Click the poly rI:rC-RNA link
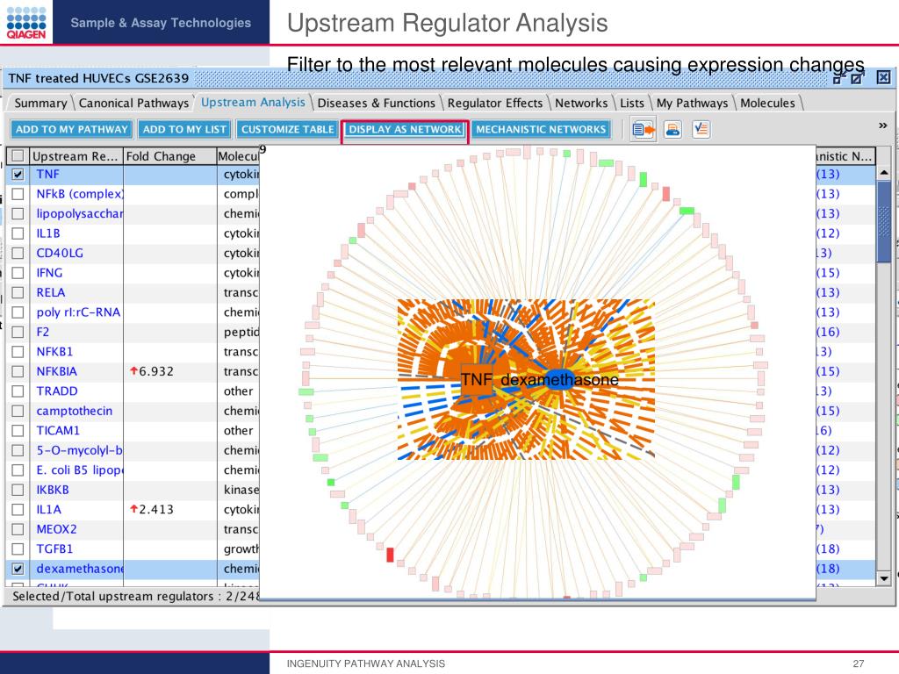Image resolution: width=899 pixels, height=674 pixels. 78,312
